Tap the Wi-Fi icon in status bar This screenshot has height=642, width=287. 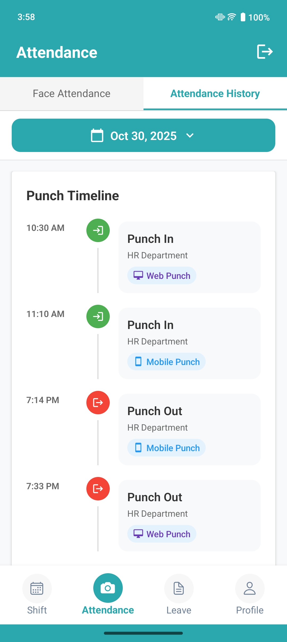click(x=232, y=17)
